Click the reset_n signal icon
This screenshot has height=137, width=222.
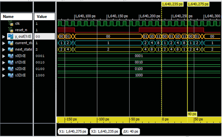click(10, 30)
